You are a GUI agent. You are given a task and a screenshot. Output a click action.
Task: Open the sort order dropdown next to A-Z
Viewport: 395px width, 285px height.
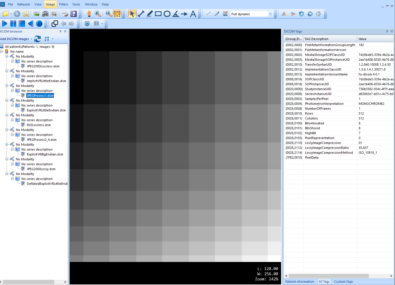point(52,39)
